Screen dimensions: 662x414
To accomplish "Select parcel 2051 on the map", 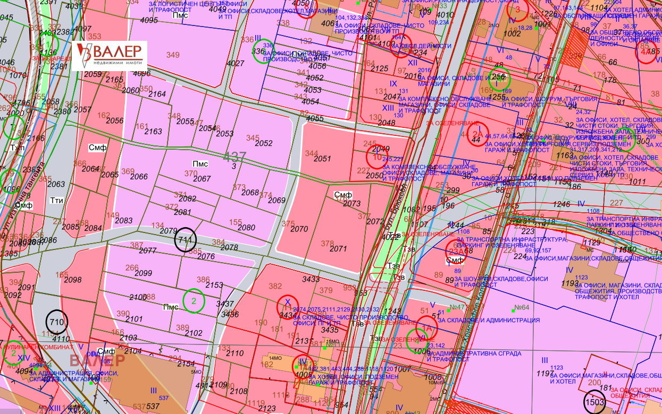I will (322, 158).
